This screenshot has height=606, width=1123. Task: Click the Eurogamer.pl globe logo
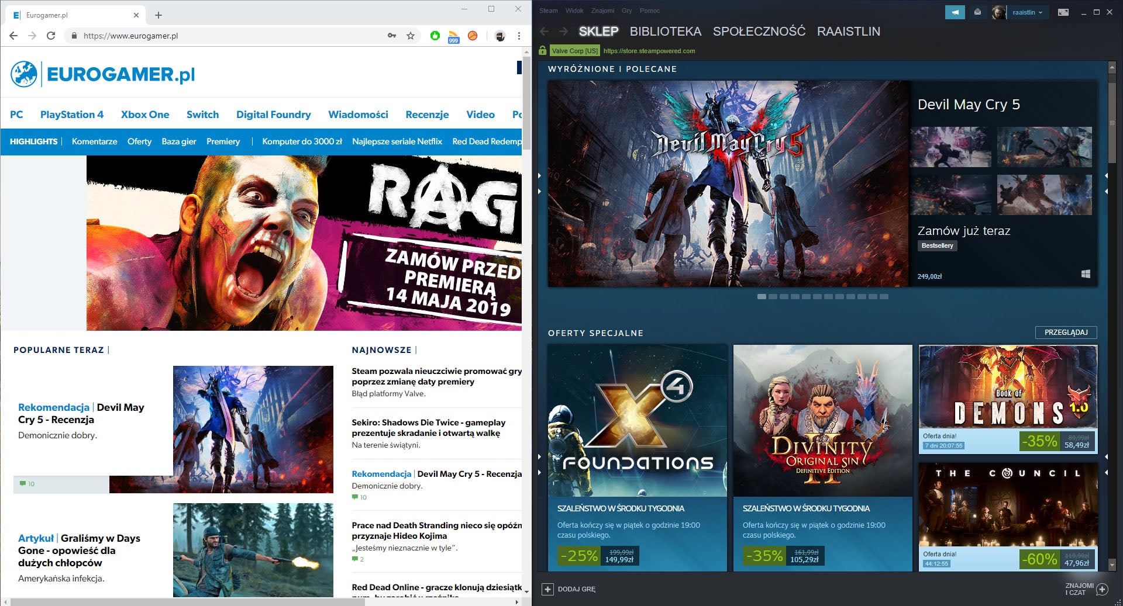pos(24,74)
